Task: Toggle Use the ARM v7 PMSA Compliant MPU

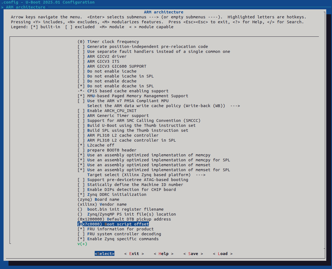Action: click(123, 101)
